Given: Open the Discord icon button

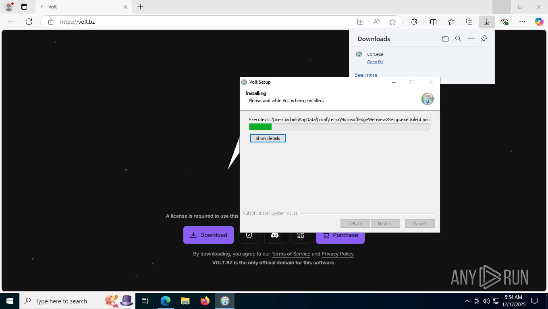Looking at the screenshot, I should click(x=275, y=235).
